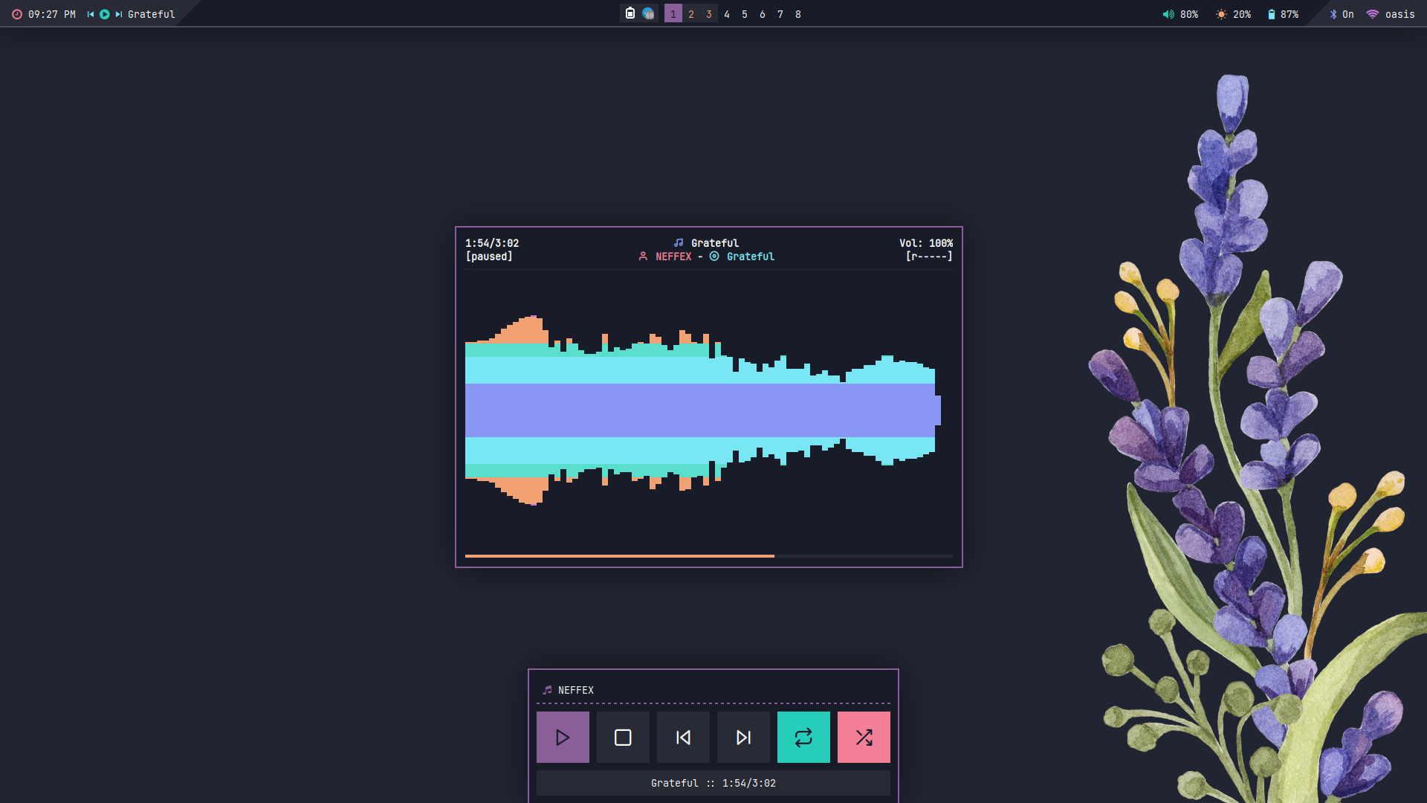This screenshot has width=1427, height=803.
Task: Switch to workspace 5
Action: tap(745, 14)
